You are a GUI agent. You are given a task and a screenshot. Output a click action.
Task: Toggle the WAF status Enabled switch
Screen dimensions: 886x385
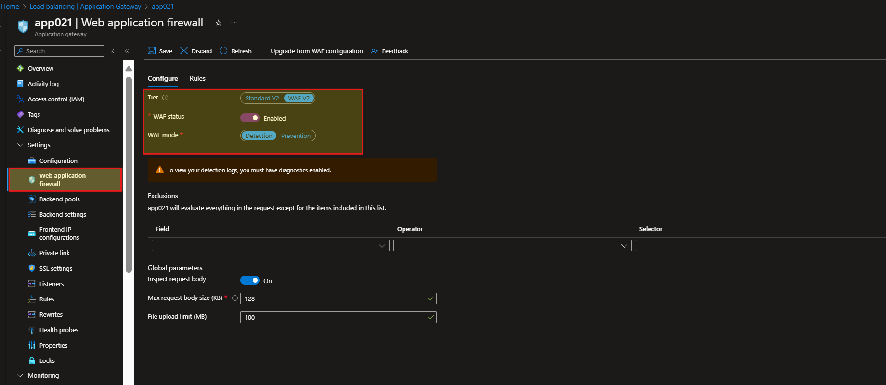pyautogui.click(x=250, y=118)
